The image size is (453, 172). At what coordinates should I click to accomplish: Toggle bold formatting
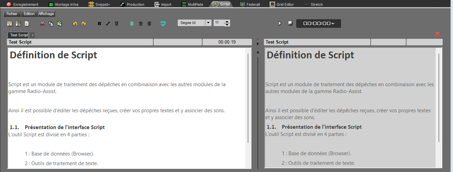100,24
